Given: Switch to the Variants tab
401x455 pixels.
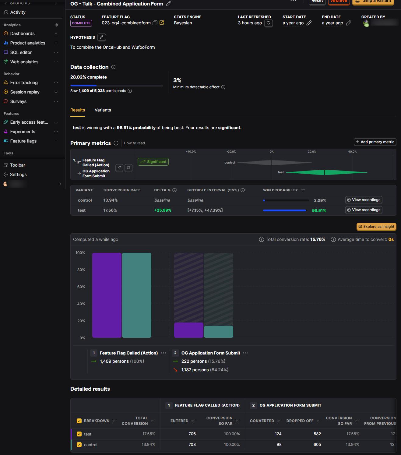Looking at the screenshot, I should click(103, 110).
